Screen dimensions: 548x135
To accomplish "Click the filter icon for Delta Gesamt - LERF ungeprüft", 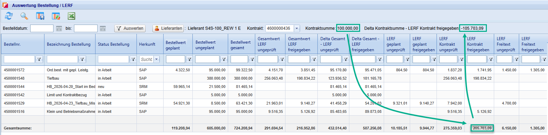I will (346, 59).
